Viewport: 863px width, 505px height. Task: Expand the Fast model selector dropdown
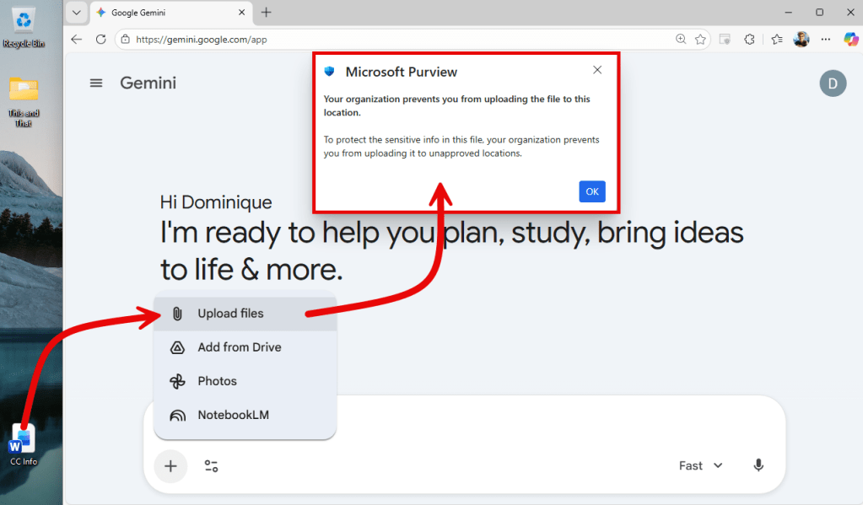click(x=701, y=465)
